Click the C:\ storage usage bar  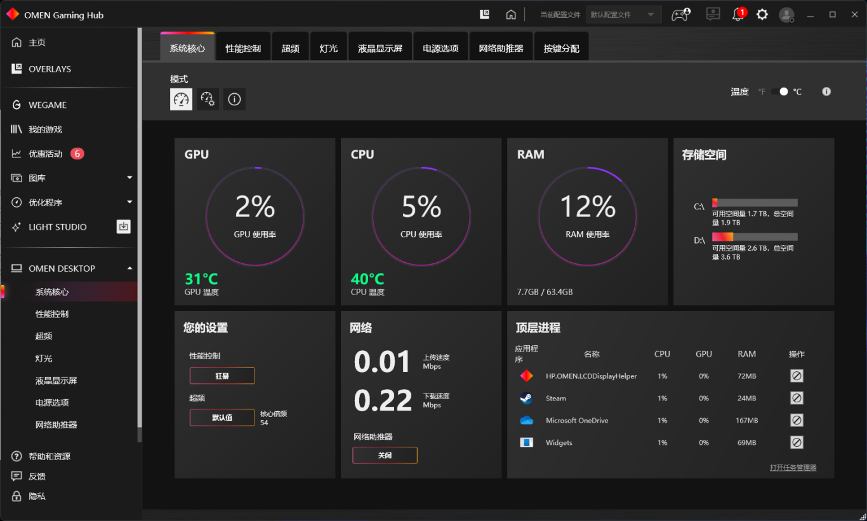[x=755, y=203]
